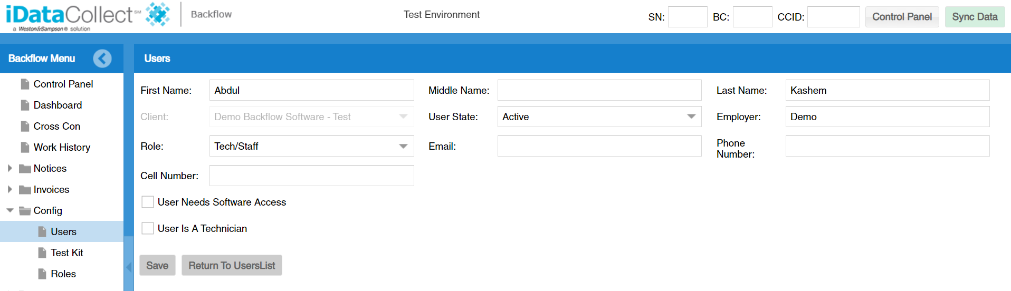Select Test Kit under Config

(67, 253)
